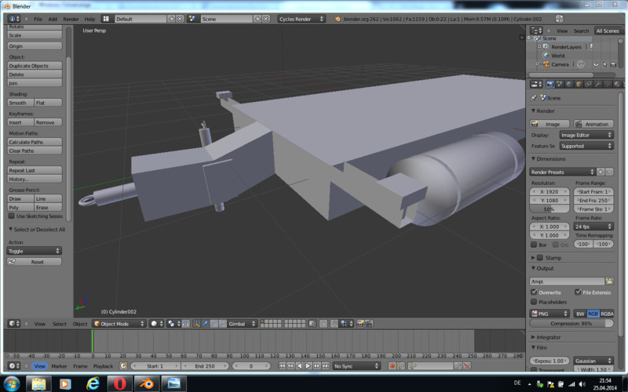Open the PNG file format dropdown
The height and width of the screenshot is (392, 628).
(549, 314)
